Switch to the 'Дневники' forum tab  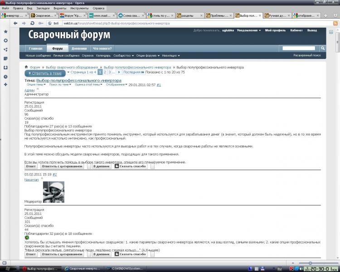click(x=78, y=49)
